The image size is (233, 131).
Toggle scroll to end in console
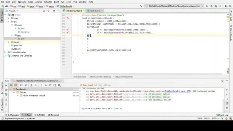pos(227,103)
